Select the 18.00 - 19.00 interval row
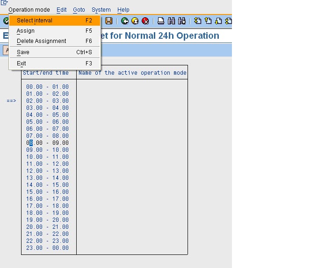Viewport: 325px width, 268px height. [48, 213]
